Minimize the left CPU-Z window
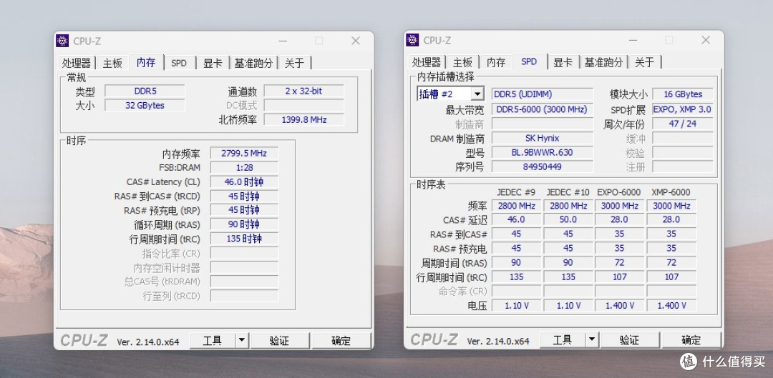The image size is (773, 378). tap(283, 41)
